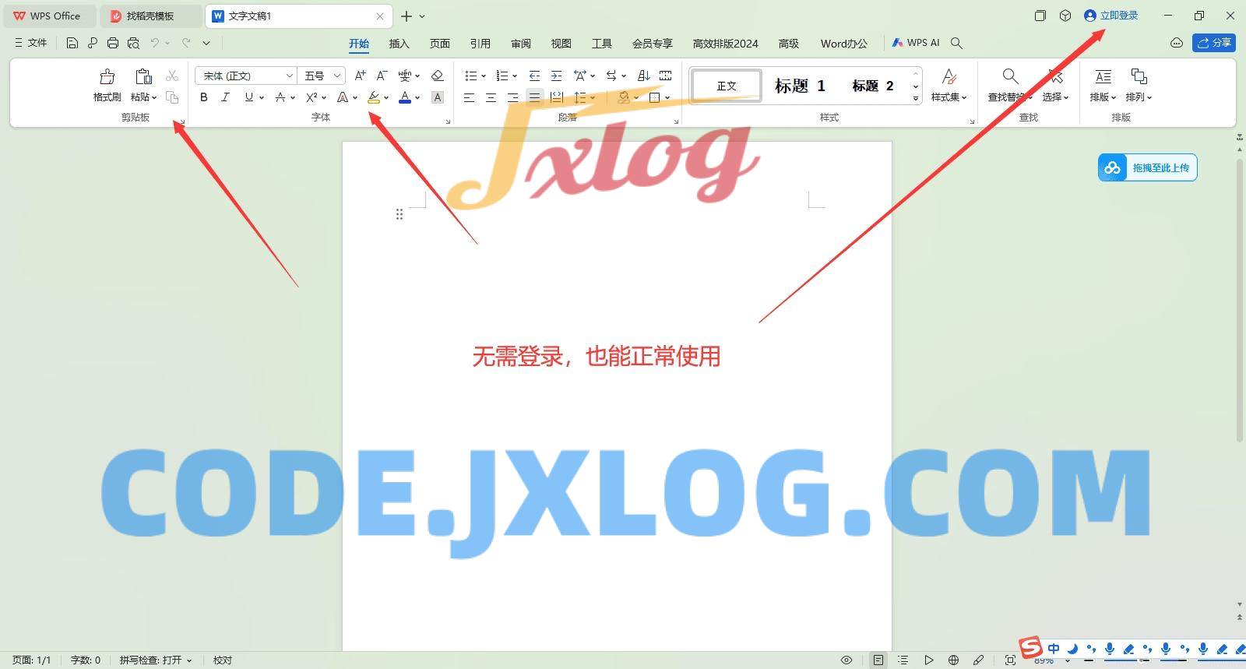The width and height of the screenshot is (1246, 669).
Task: Click the save icon in quick access toolbar
Action: [x=72, y=44]
